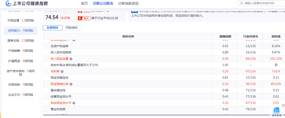The height and width of the screenshot is (118, 285).
Task: Click indicator value 102.32%
Action: (276, 59)
